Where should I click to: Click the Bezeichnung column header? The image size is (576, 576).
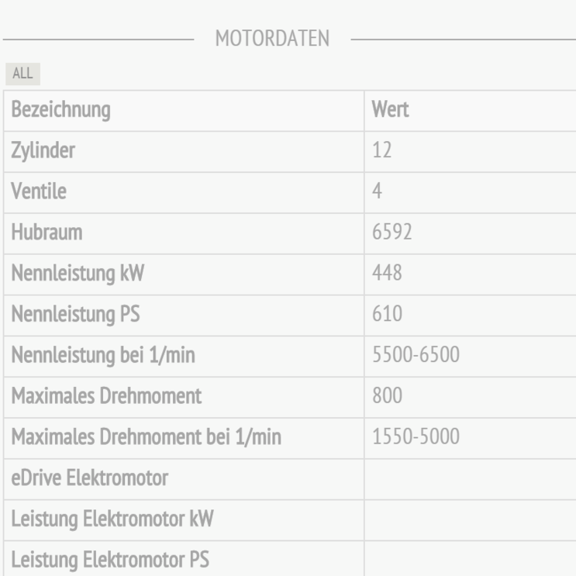(x=60, y=110)
